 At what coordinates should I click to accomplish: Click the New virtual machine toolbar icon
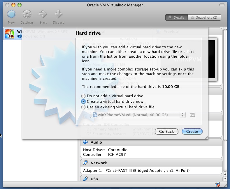[x=11, y=14]
